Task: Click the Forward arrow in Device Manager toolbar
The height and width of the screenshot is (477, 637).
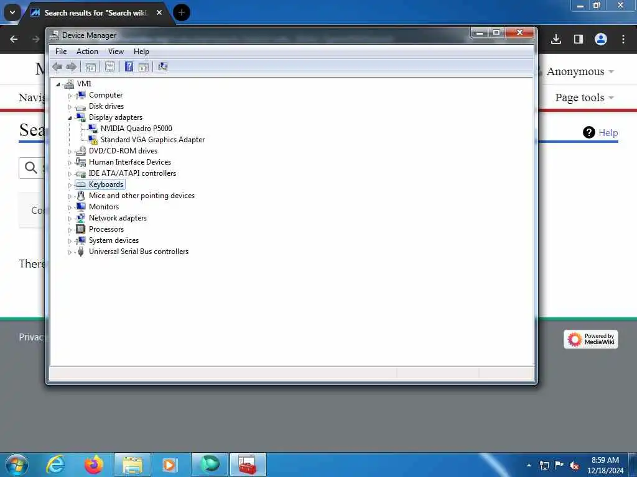Action: click(72, 67)
